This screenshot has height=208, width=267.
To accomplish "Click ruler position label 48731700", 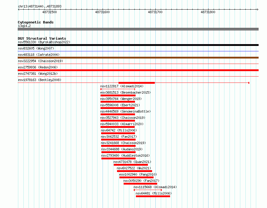I will [x=155, y=12].
